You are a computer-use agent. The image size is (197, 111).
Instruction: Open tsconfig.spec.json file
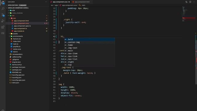click(18, 80)
